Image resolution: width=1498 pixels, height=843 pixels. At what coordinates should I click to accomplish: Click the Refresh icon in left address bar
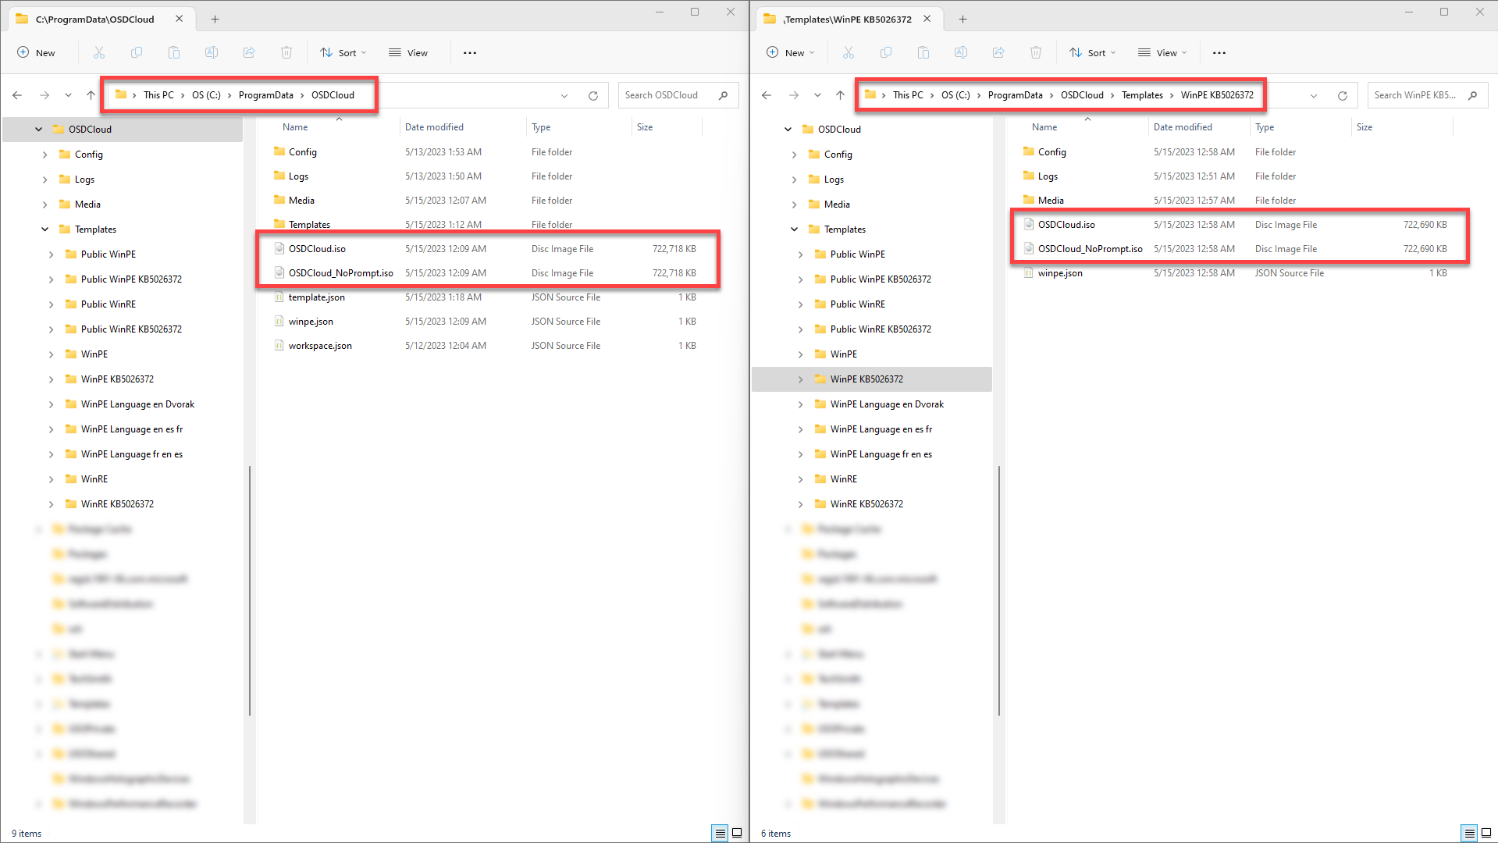[x=593, y=95]
